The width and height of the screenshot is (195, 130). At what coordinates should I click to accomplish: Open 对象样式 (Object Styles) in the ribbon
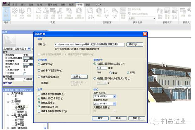pyautogui.click(x=22, y=12)
